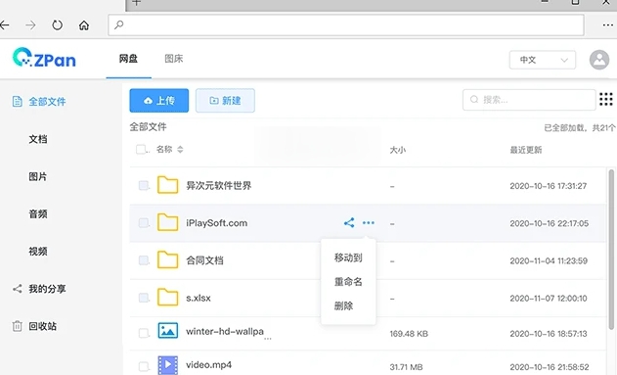Open 音频 category in sidebar

(38, 213)
